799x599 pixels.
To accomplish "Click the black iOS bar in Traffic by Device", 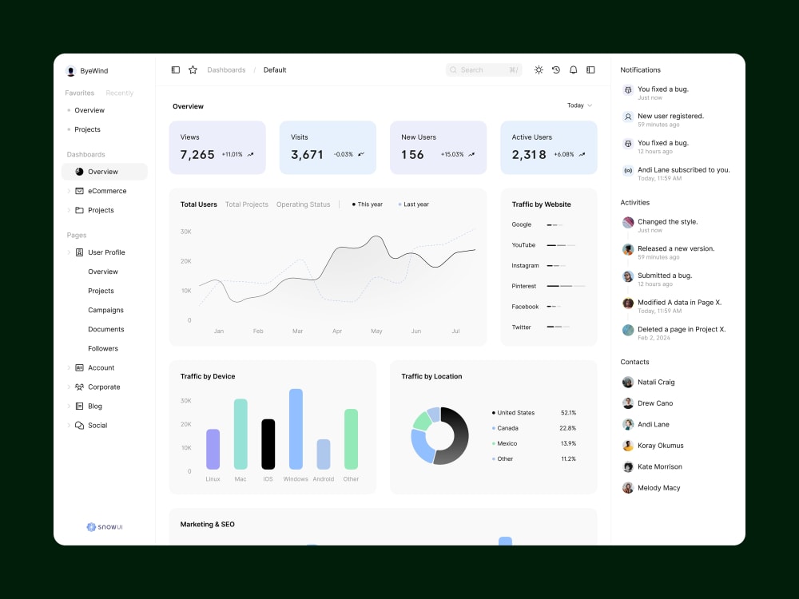I will pyautogui.click(x=268, y=444).
